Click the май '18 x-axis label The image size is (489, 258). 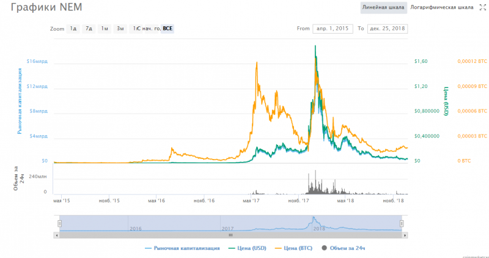click(x=345, y=201)
